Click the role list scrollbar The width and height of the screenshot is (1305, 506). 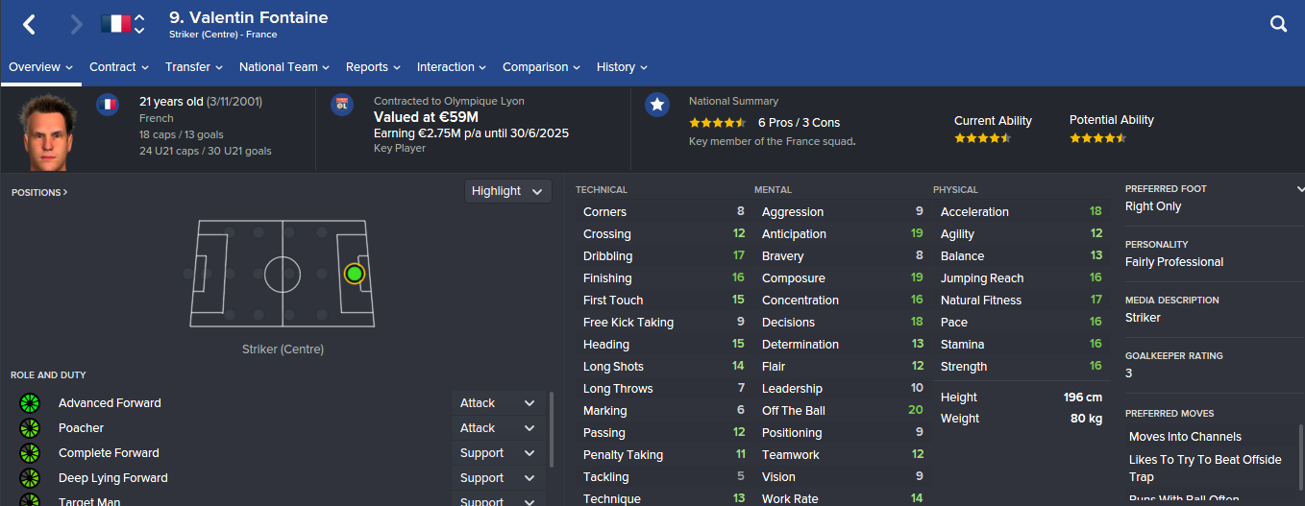coord(551,429)
